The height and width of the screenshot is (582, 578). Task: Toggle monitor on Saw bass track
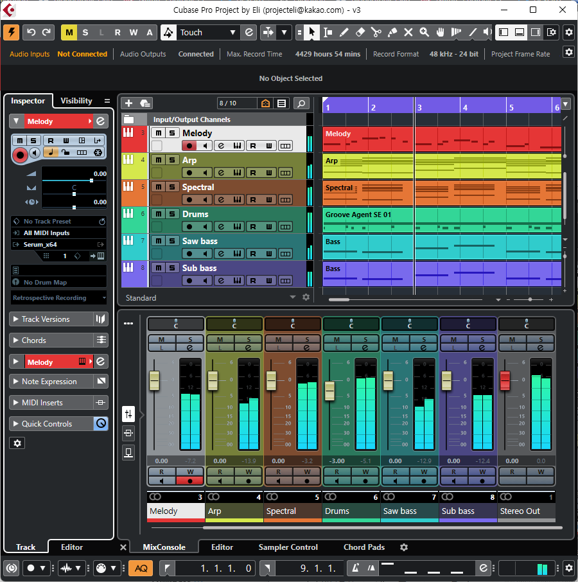pos(205,254)
